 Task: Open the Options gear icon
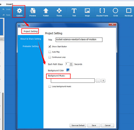19,11
